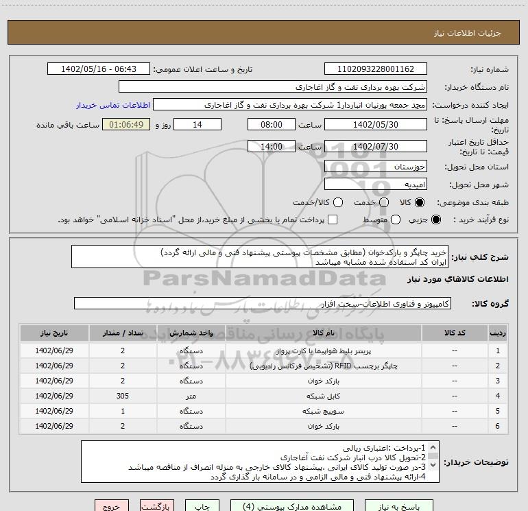The image size is (528, 511).
Task: Select the کالا/خدمت radio button
Action: point(338,202)
